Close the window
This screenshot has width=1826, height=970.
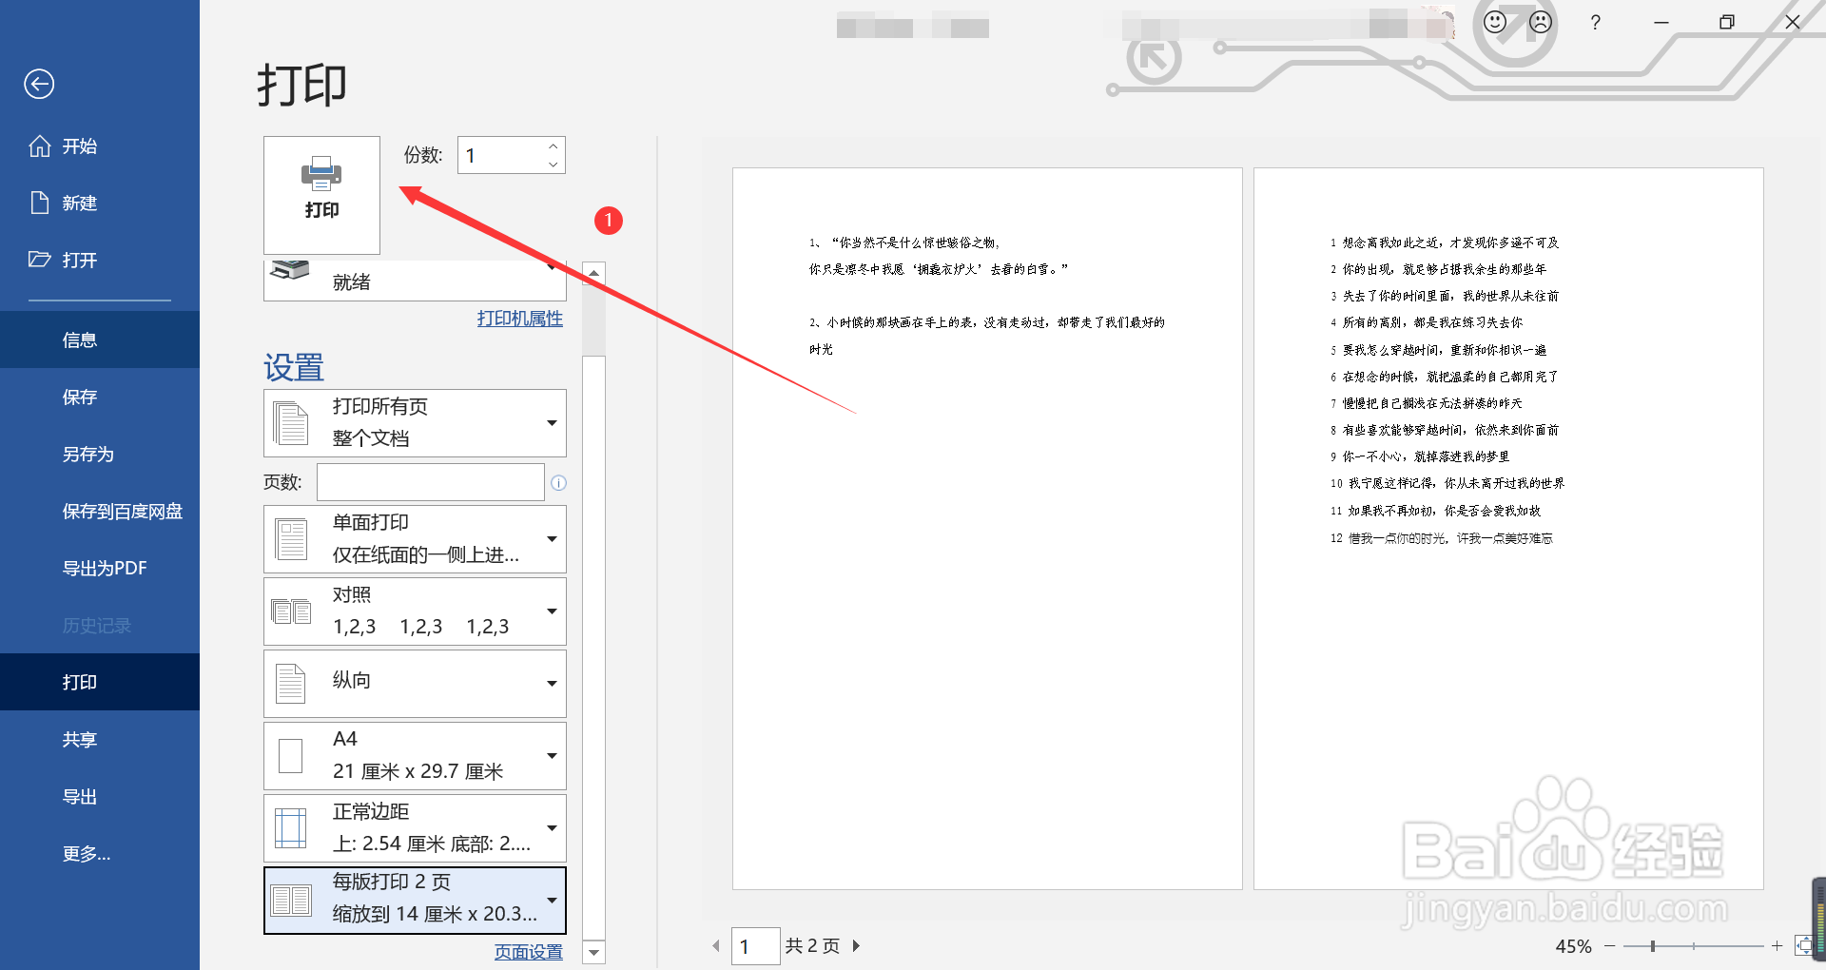(x=1793, y=22)
